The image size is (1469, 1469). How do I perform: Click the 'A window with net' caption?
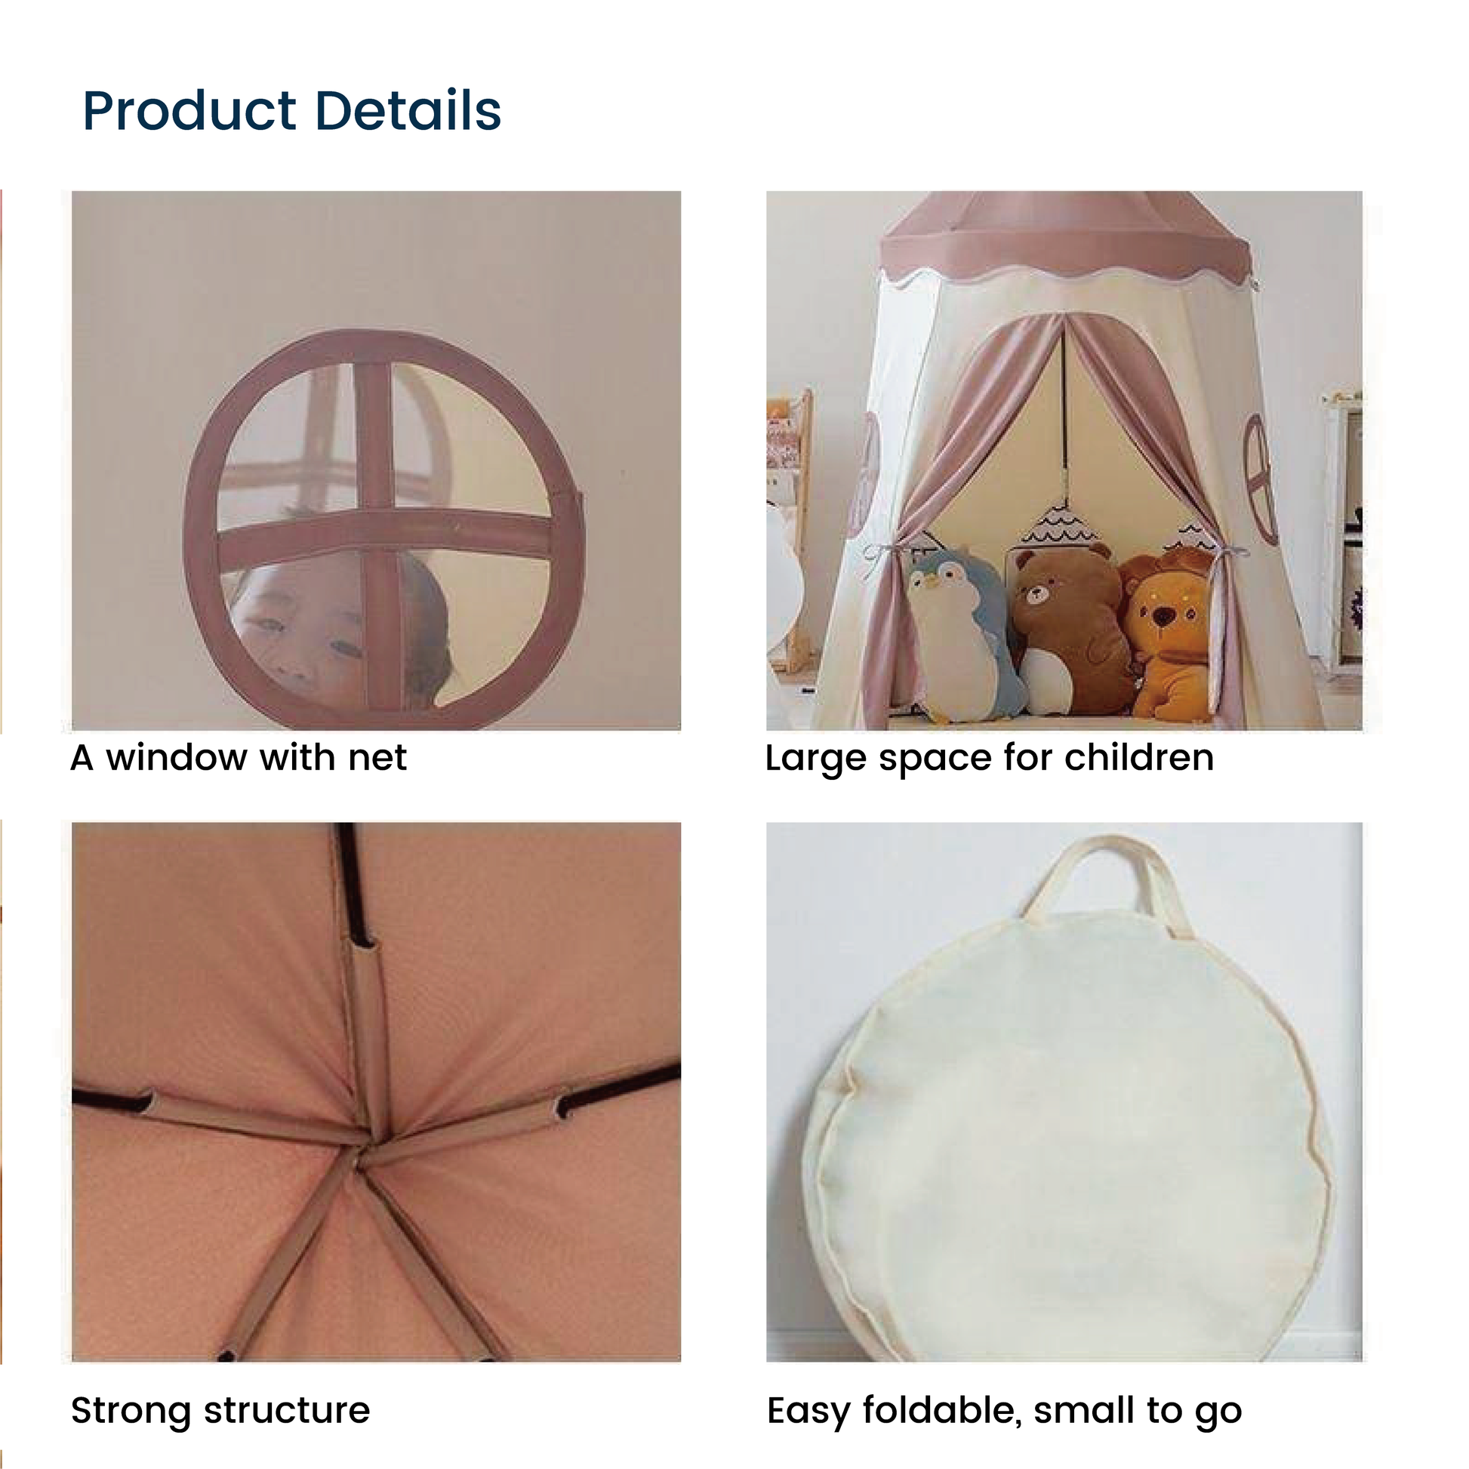point(238,758)
